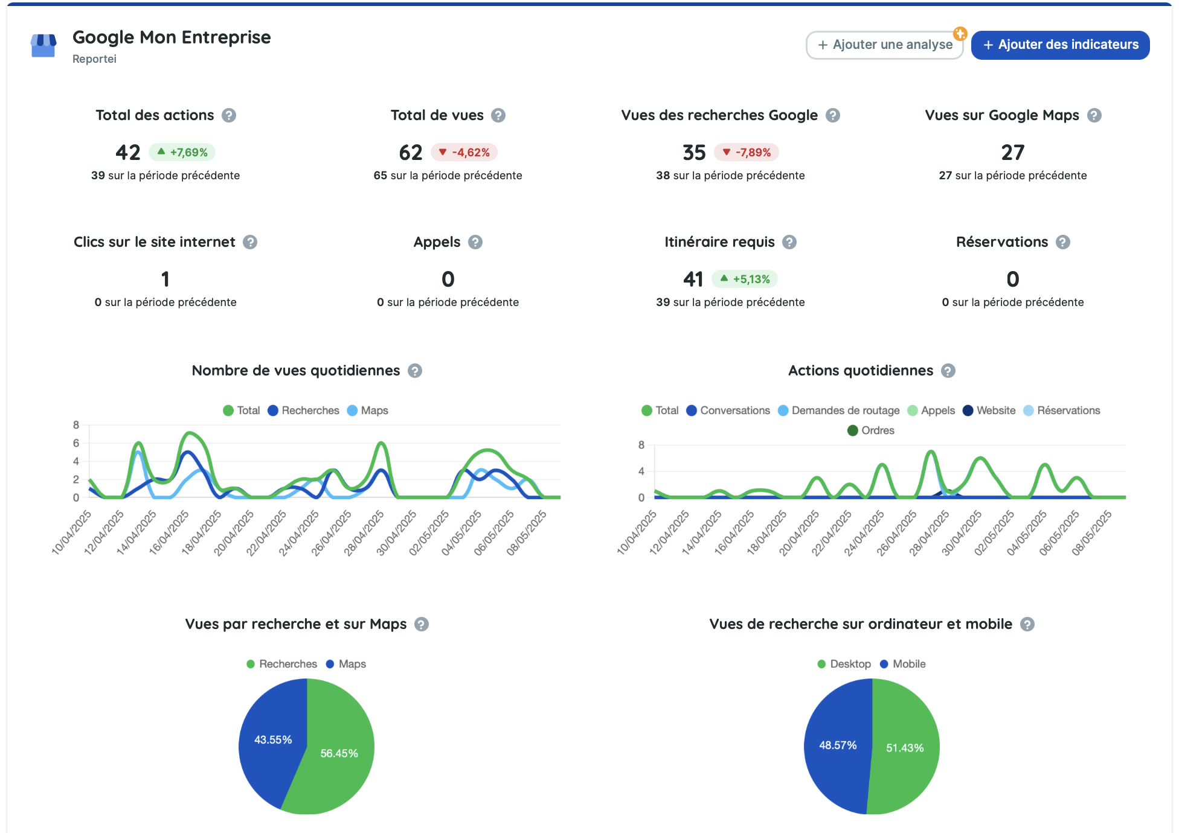Click the Ajouter une analyse button
This screenshot has width=1179, height=833.
(884, 45)
